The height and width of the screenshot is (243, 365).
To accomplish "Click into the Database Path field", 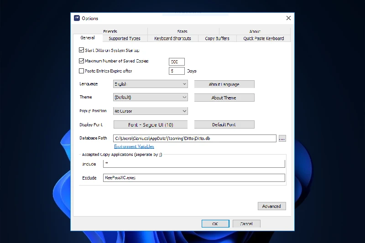I will coord(195,138).
